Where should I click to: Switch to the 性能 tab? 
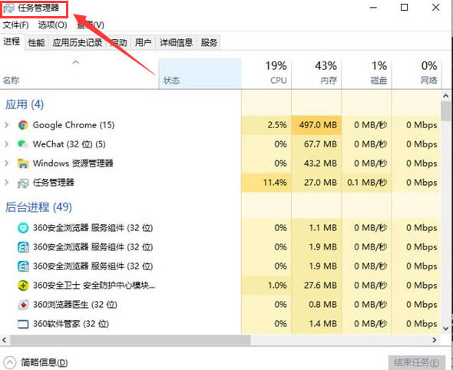pyautogui.click(x=36, y=43)
